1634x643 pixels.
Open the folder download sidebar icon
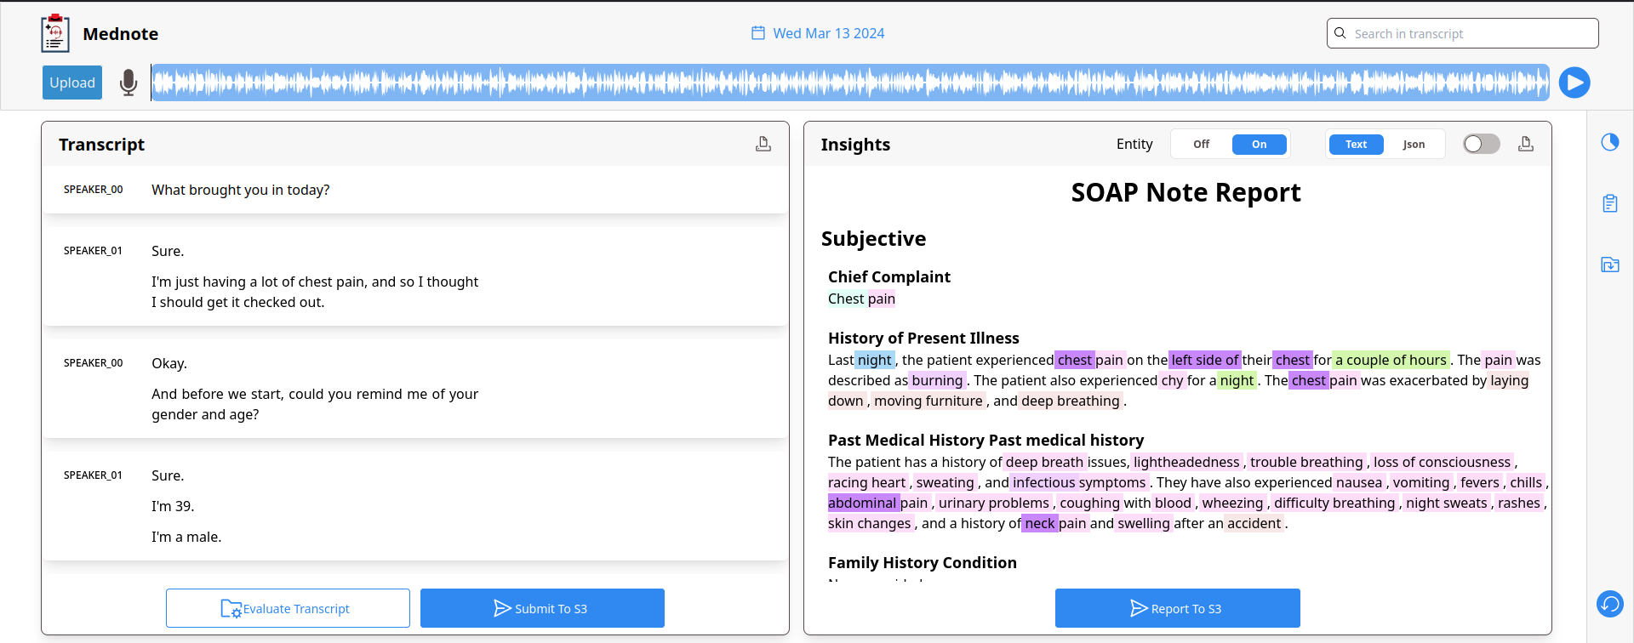1610,265
